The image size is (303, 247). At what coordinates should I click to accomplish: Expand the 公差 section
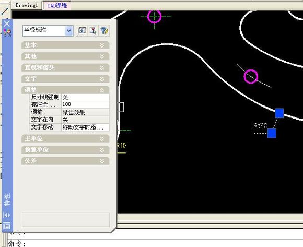(65, 161)
